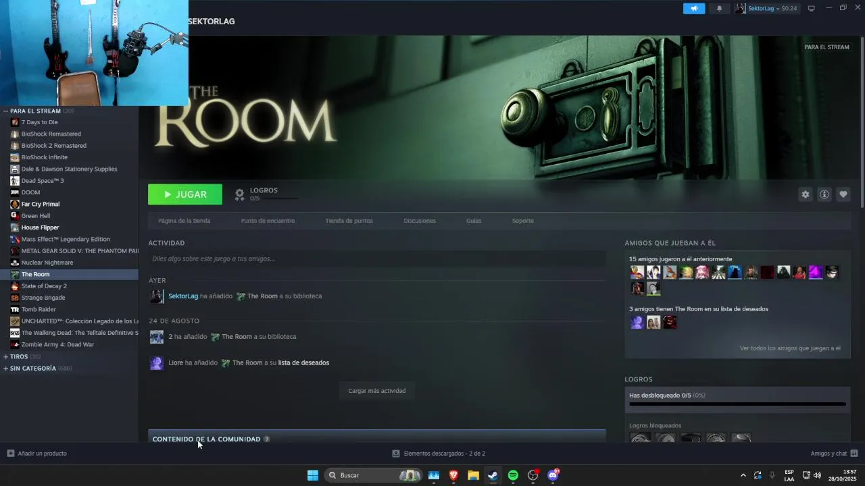Open the achievements icon next to LOGROS
This screenshot has height=486, width=865.
click(x=239, y=194)
